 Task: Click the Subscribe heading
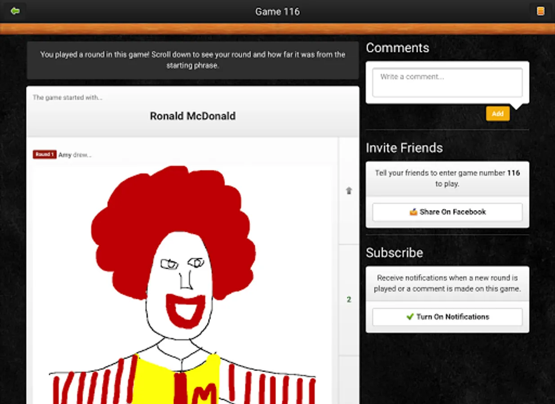[394, 253]
